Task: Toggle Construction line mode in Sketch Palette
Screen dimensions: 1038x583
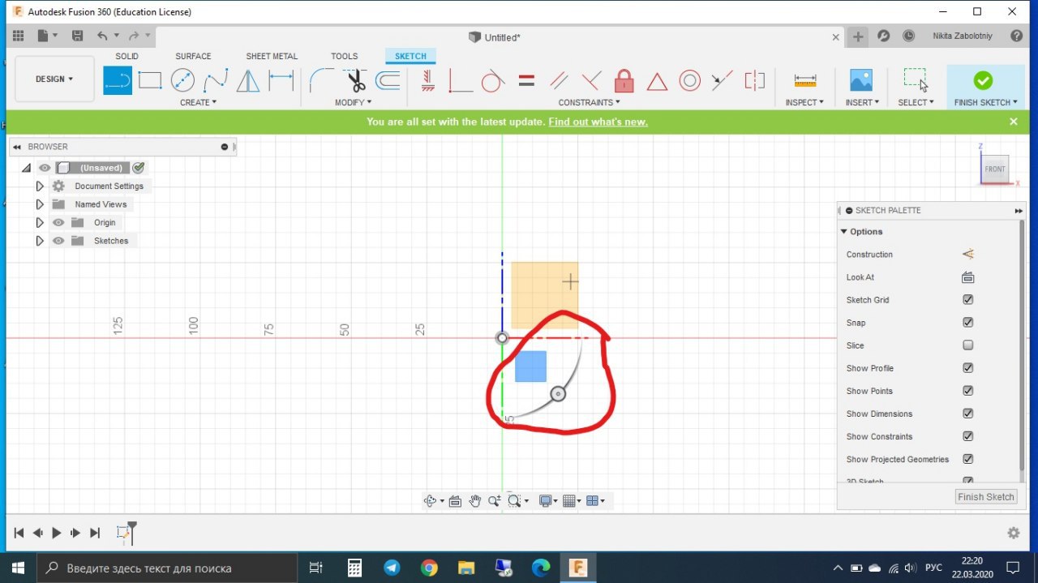Action: click(967, 254)
